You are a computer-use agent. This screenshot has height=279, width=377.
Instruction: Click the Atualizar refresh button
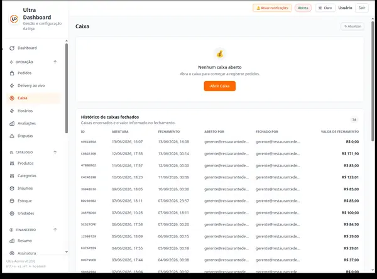click(x=352, y=26)
